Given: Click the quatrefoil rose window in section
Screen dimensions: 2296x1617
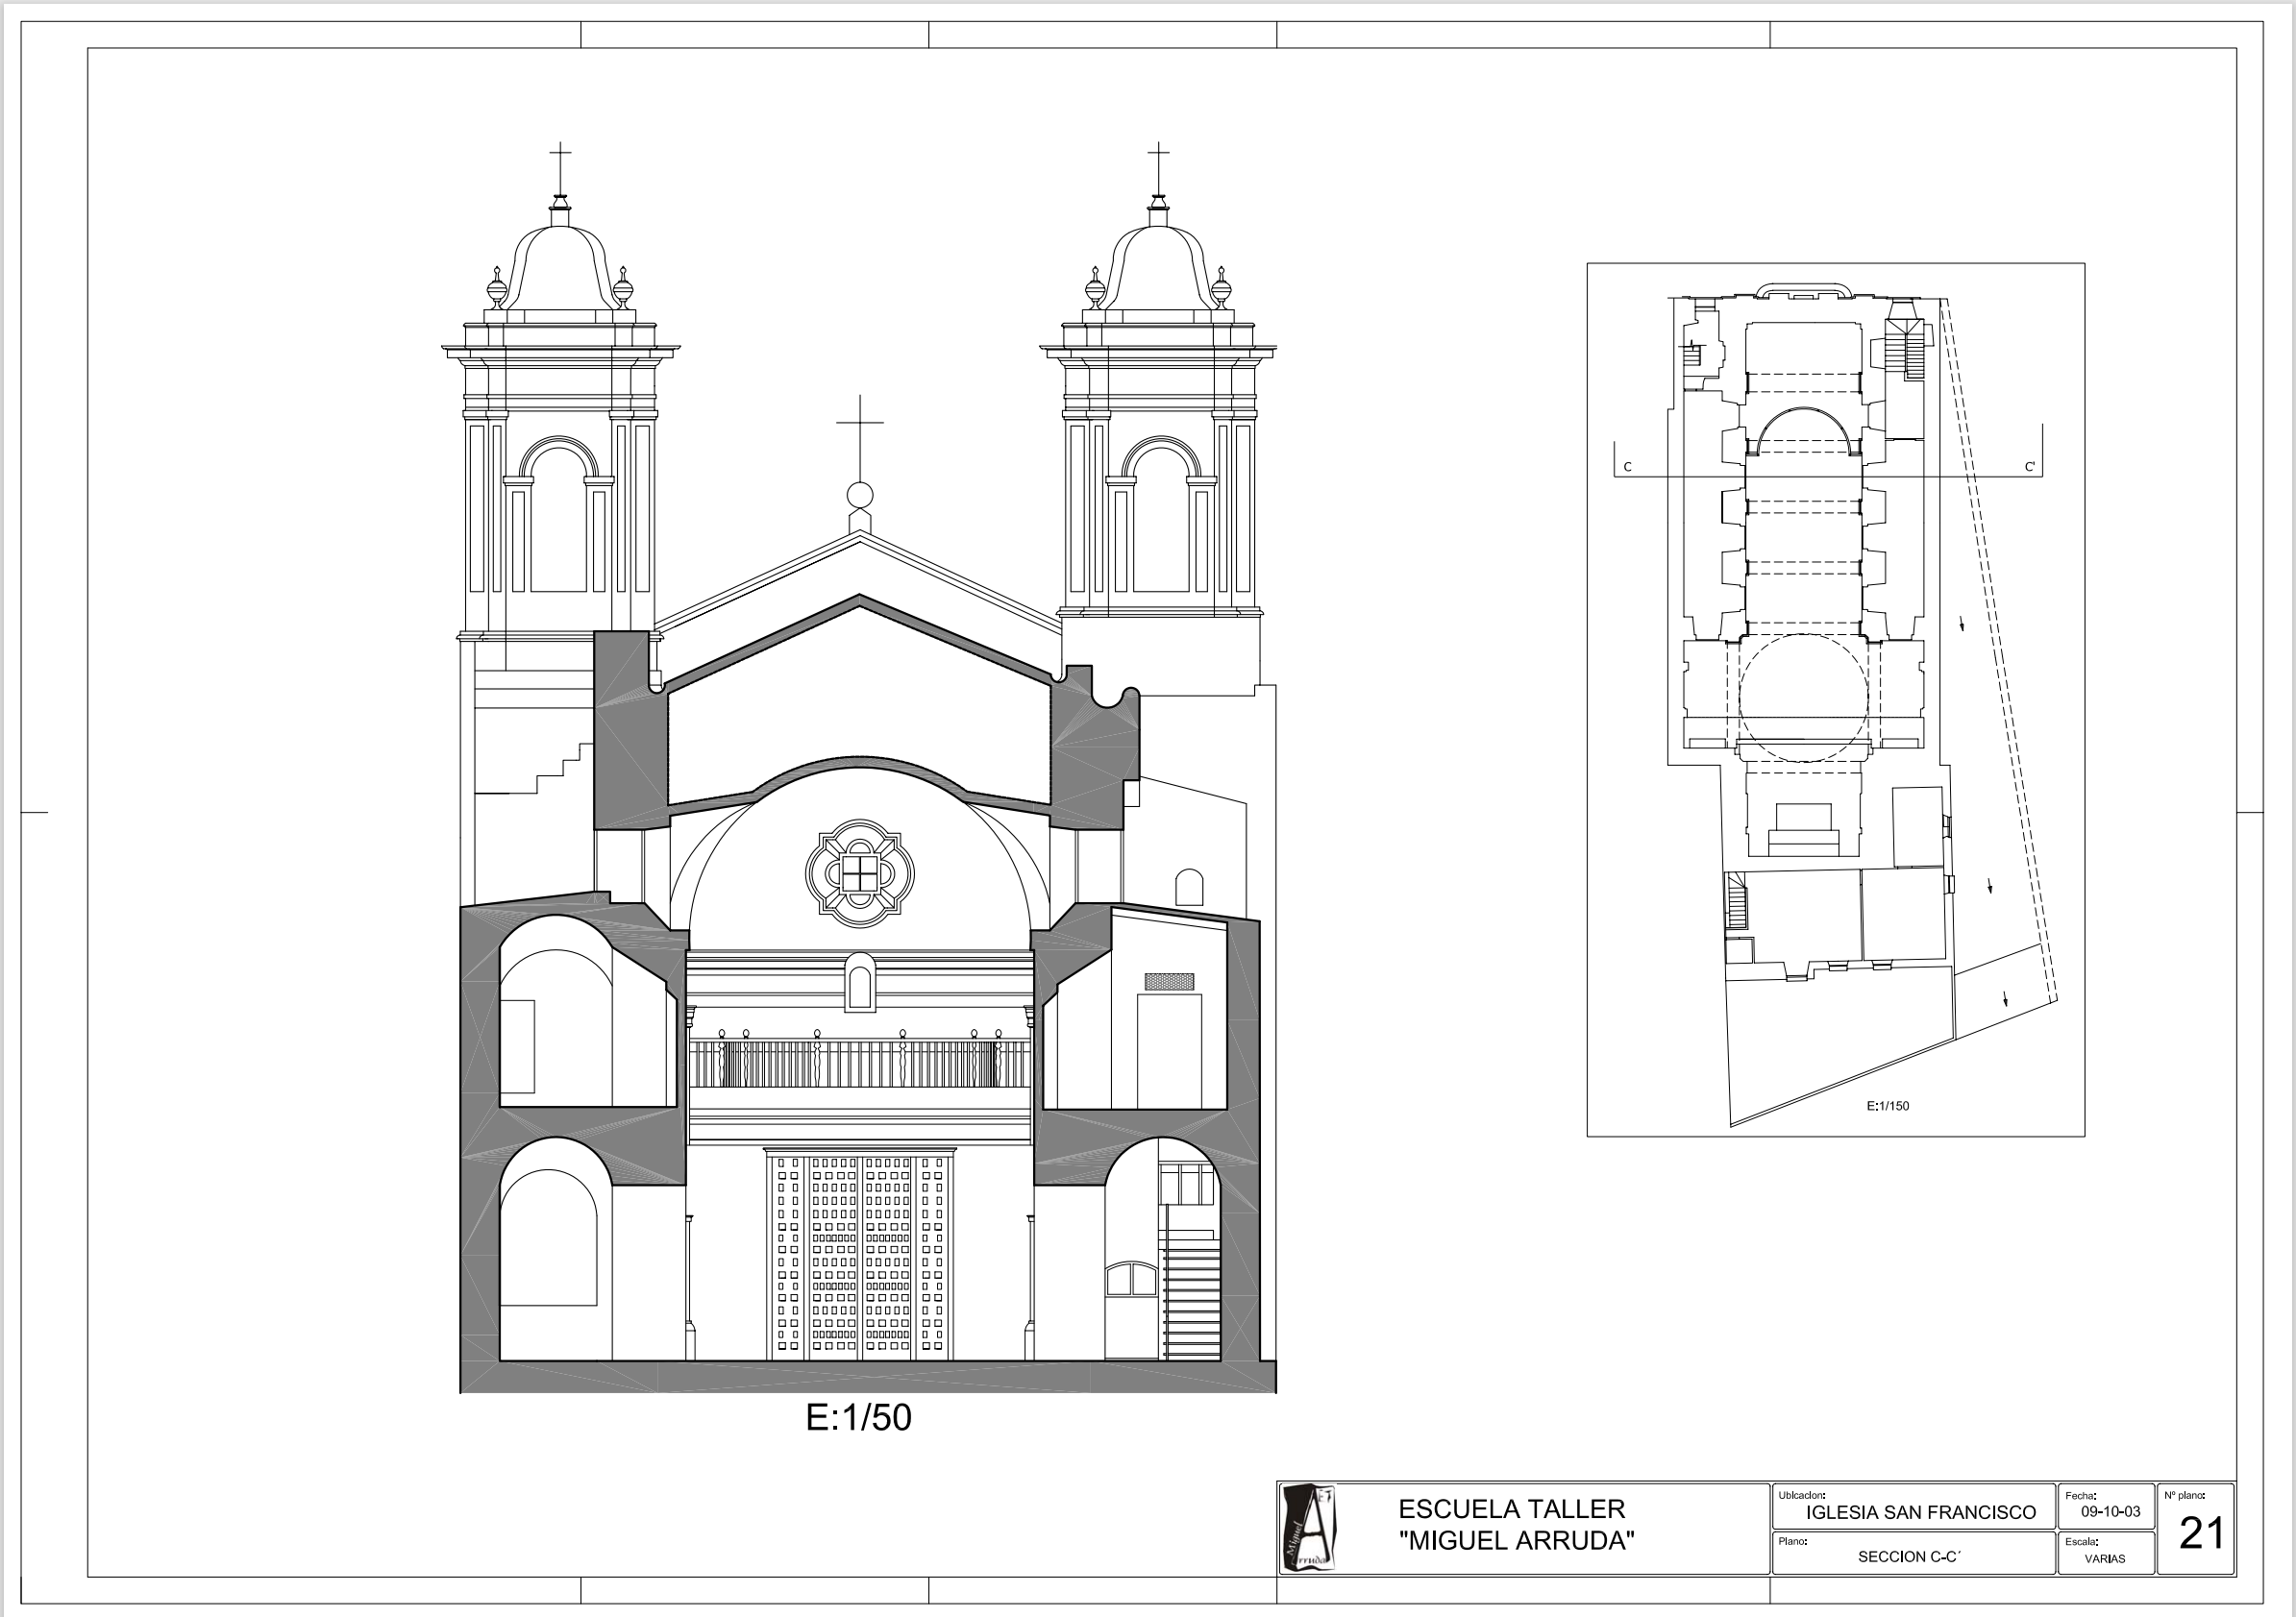Looking at the screenshot, I should pyautogui.click(x=859, y=873).
